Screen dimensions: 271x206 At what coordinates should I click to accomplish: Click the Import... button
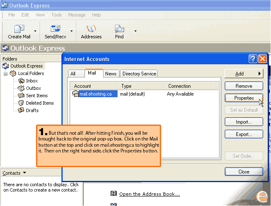pos(244,122)
